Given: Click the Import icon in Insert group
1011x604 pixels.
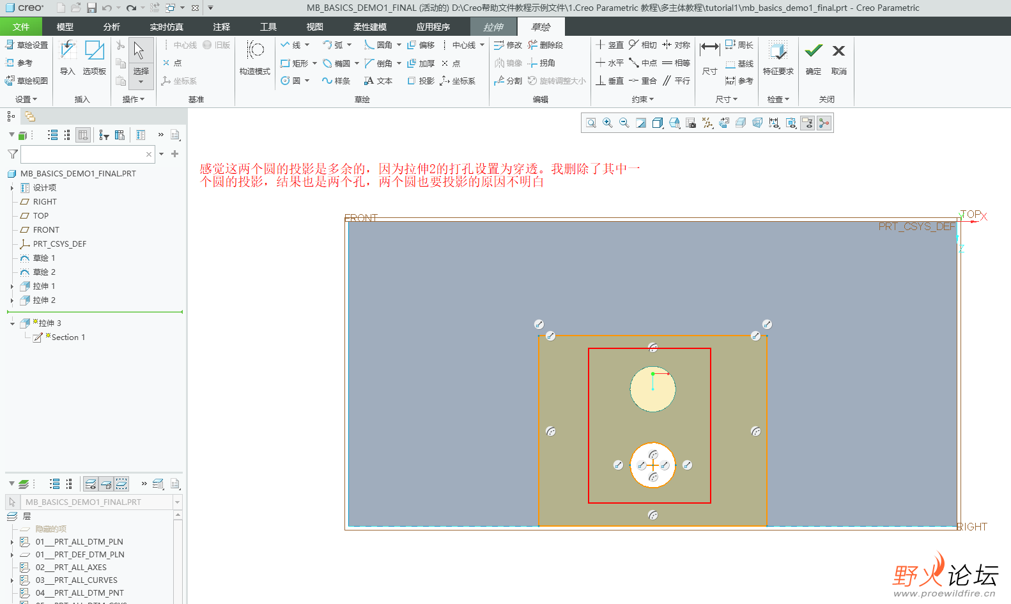Looking at the screenshot, I should point(68,50).
